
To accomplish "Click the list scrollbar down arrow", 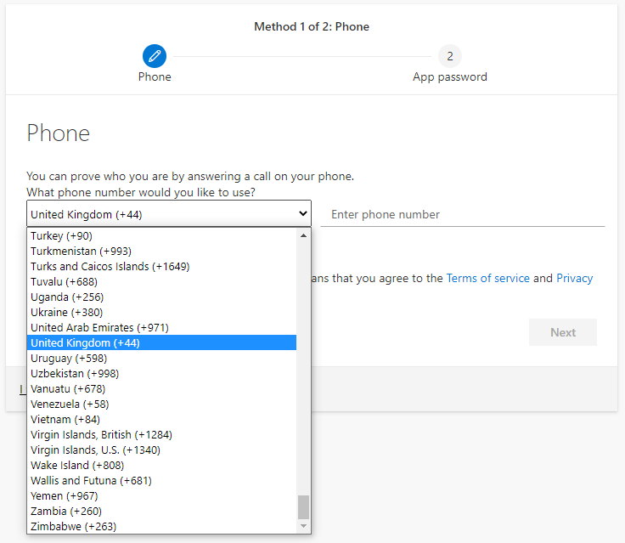I will point(303,526).
